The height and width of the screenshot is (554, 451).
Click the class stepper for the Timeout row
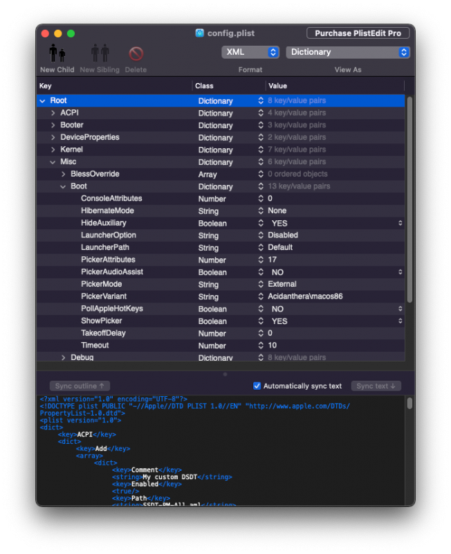(x=261, y=346)
